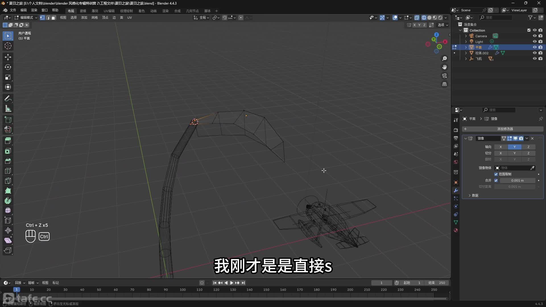Toggle the 范围限制 clipping checkbox
This screenshot has width=546, height=307.
[496, 174]
